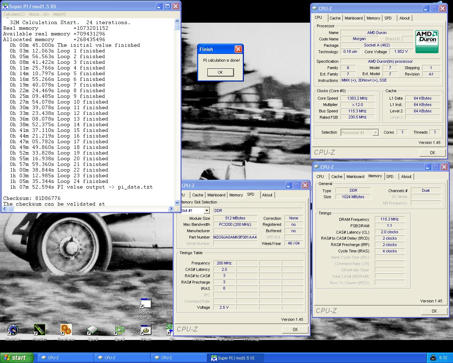Open the MemSet desktop shortcut
This screenshot has width=453, height=363.
coord(40,330)
